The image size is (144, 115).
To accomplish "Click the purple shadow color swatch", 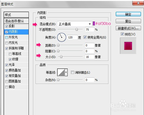I will (x=94, y=24).
